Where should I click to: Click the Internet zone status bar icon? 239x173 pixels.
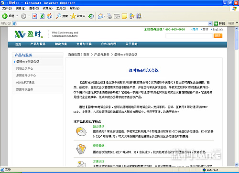tap(204, 170)
